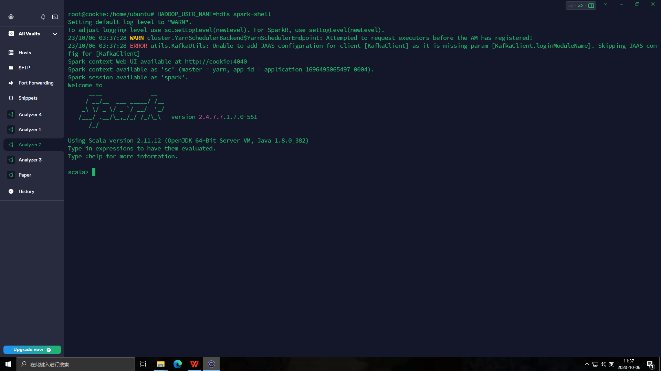The width and height of the screenshot is (661, 371).
Task: Open the History section
Action: point(32,191)
